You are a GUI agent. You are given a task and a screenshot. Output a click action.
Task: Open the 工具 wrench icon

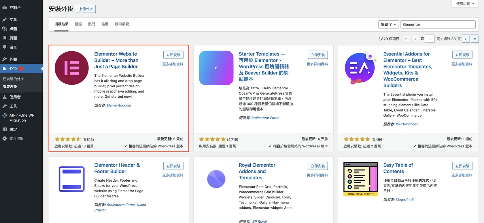point(5,106)
